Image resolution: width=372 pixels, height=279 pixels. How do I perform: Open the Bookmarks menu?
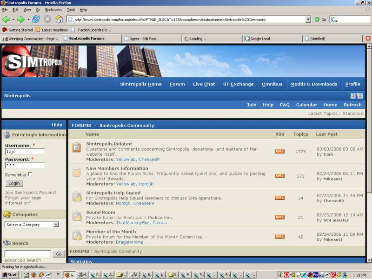pyautogui.click(x=53, y=10)
